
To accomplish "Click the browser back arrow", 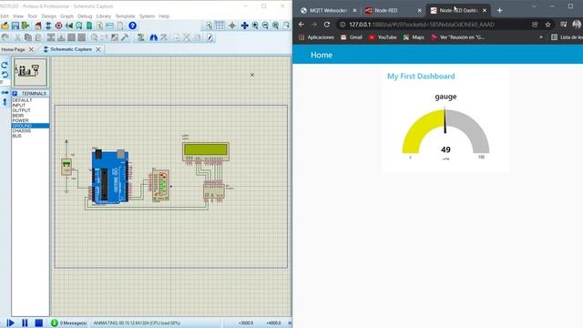I will click(x=302, y=25).
